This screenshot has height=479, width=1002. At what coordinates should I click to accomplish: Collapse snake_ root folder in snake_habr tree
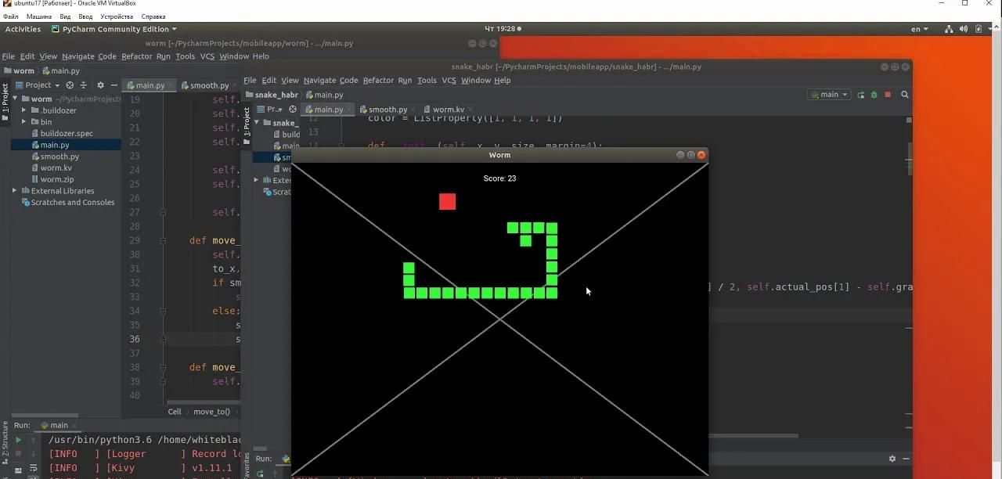(x=257, y=123)
